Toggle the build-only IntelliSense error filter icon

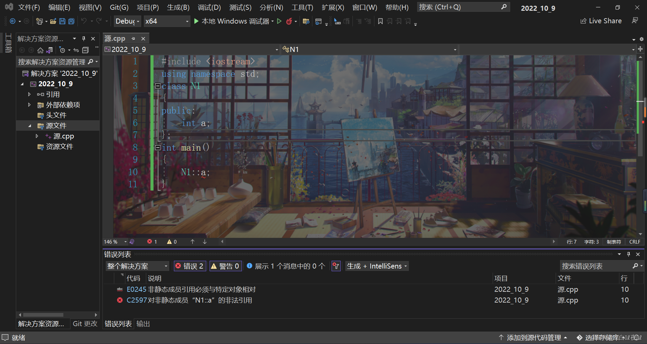coord(336,266)
